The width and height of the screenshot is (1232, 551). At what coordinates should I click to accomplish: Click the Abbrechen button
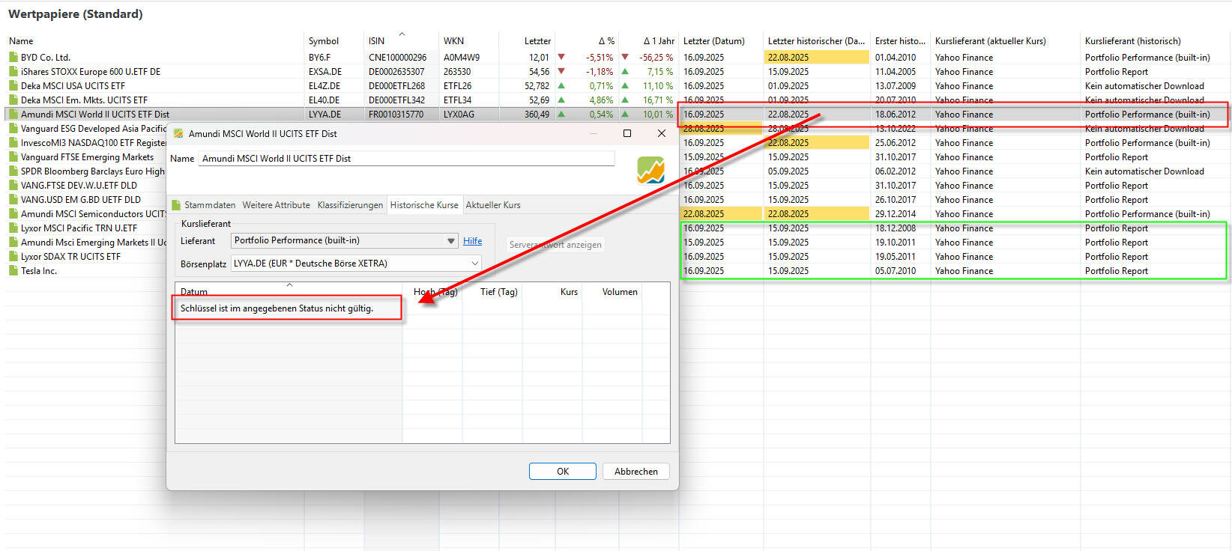[x=636, y=472]
